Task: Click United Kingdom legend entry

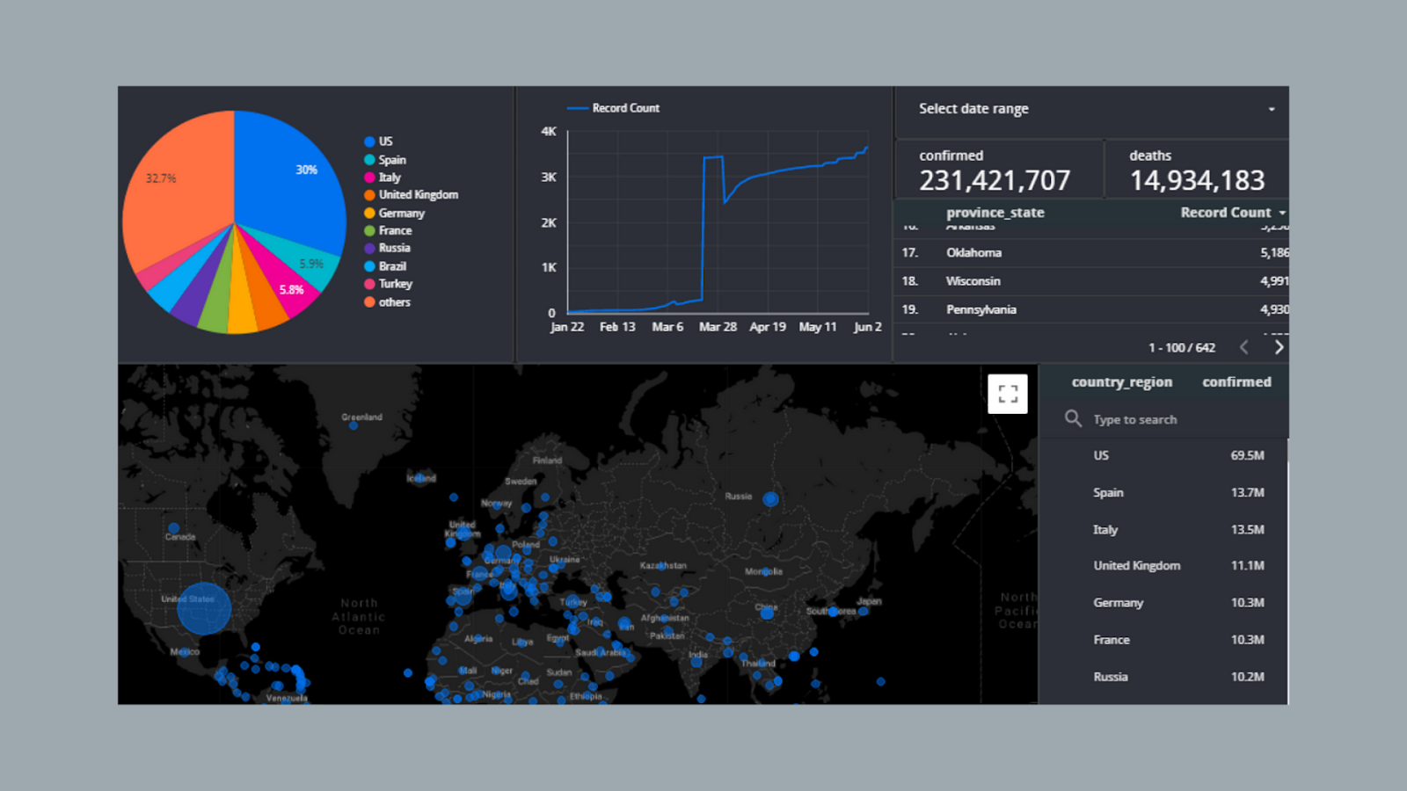Action: (411, 195)
